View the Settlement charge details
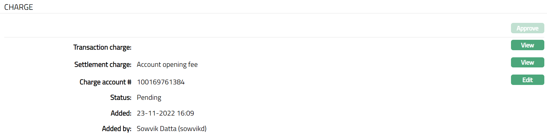This screenshot has height=139, width=547. (x=527, y=62)
